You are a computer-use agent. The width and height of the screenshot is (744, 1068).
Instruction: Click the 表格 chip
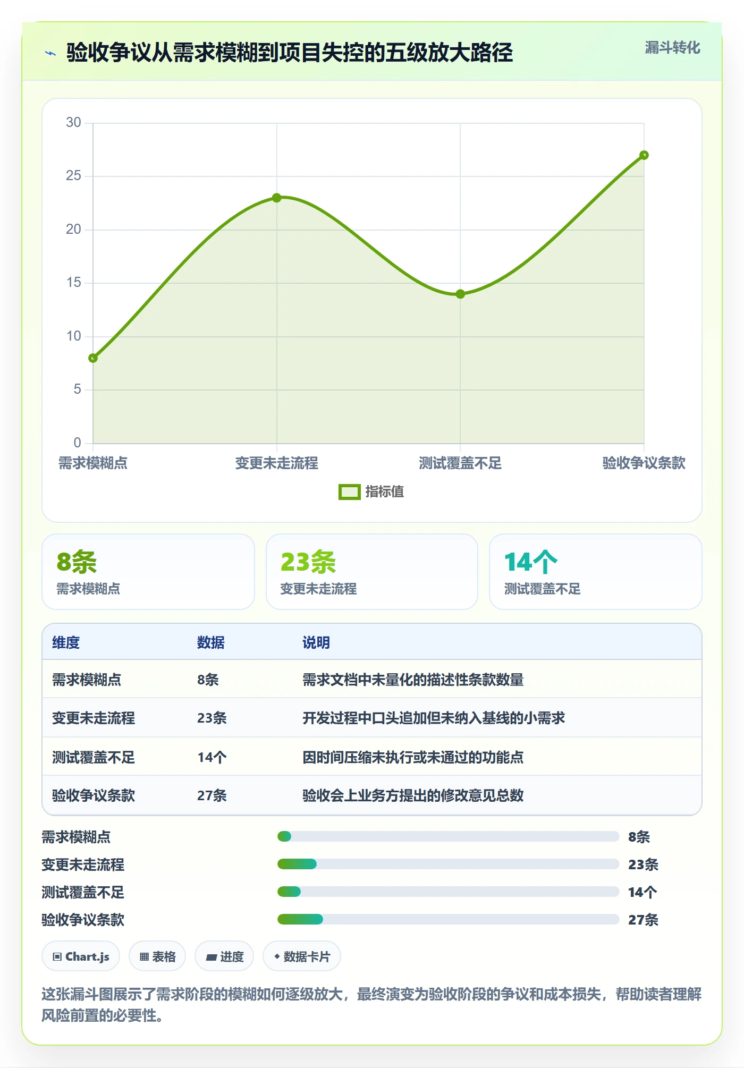(x=157, y=956)
